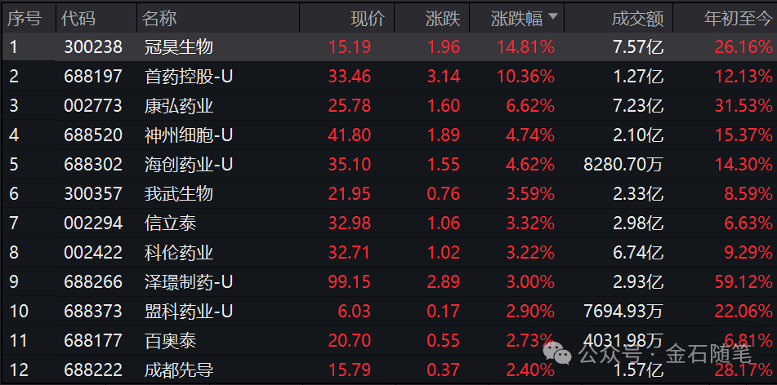This screenshot has width=777, height=385.
Task: Sort by 成交额 column header
Action: point(637,18)
